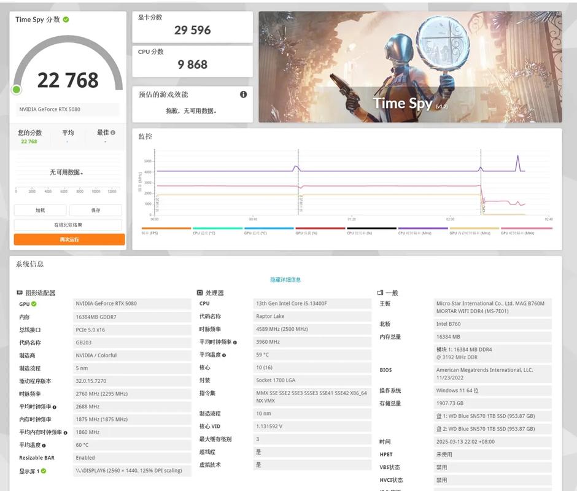This screenshot has height=491, width=577.
Task: Click 4589 MHz (2500 MHz) value
Action: click(x=312, y=329)
